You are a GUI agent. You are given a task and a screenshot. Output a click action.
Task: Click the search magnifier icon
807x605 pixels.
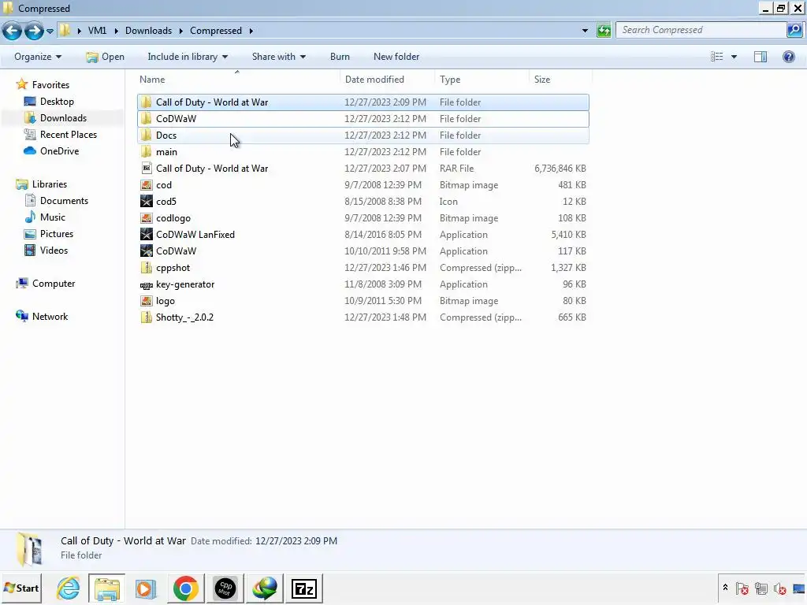794,30
